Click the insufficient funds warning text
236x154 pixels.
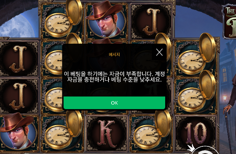pyautogui.click(x=115, y=76)
